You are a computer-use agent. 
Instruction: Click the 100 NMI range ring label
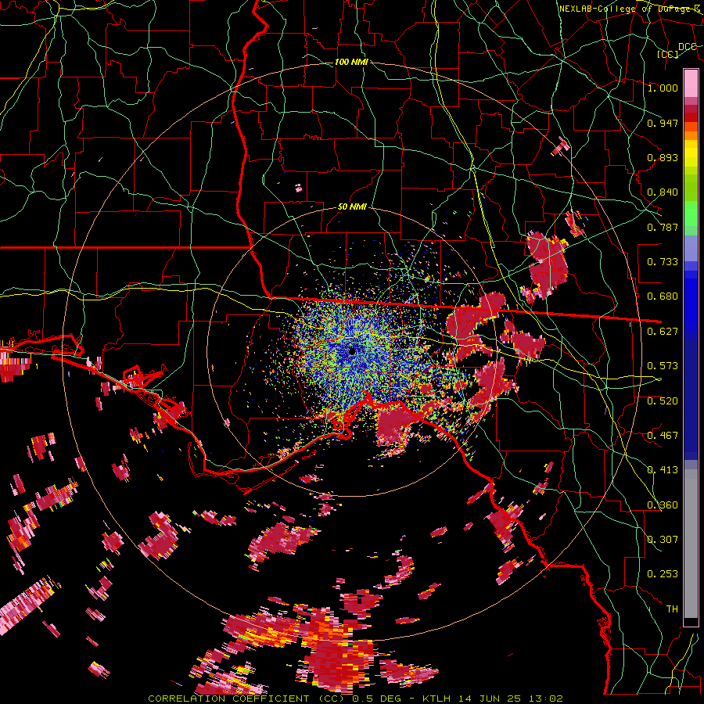click(351, 62)
